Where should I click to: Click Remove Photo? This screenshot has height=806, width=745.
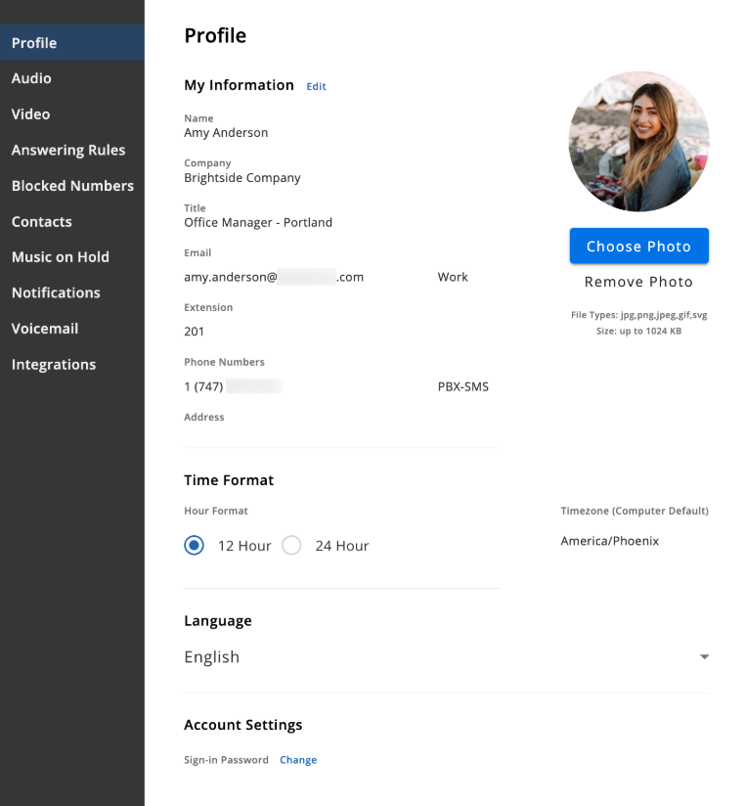pyautogui.click(x=638, y=282)
